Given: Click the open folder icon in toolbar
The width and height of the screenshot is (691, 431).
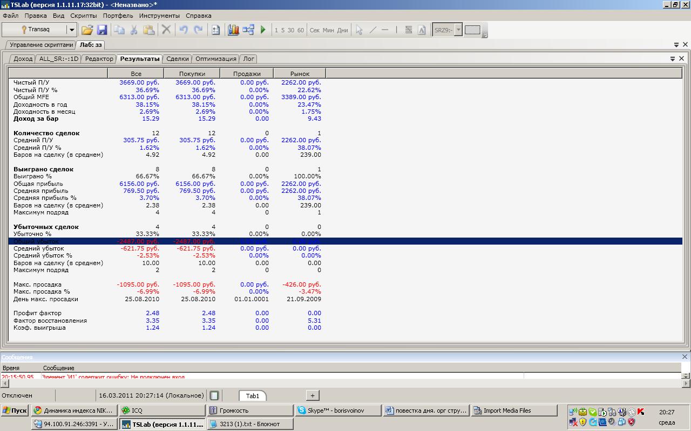Looking at the screenshot, I should 87,30.
